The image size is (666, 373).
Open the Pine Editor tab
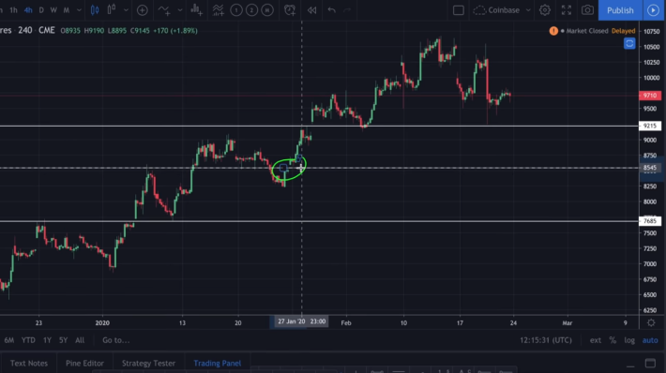click(x=84, y=364)
